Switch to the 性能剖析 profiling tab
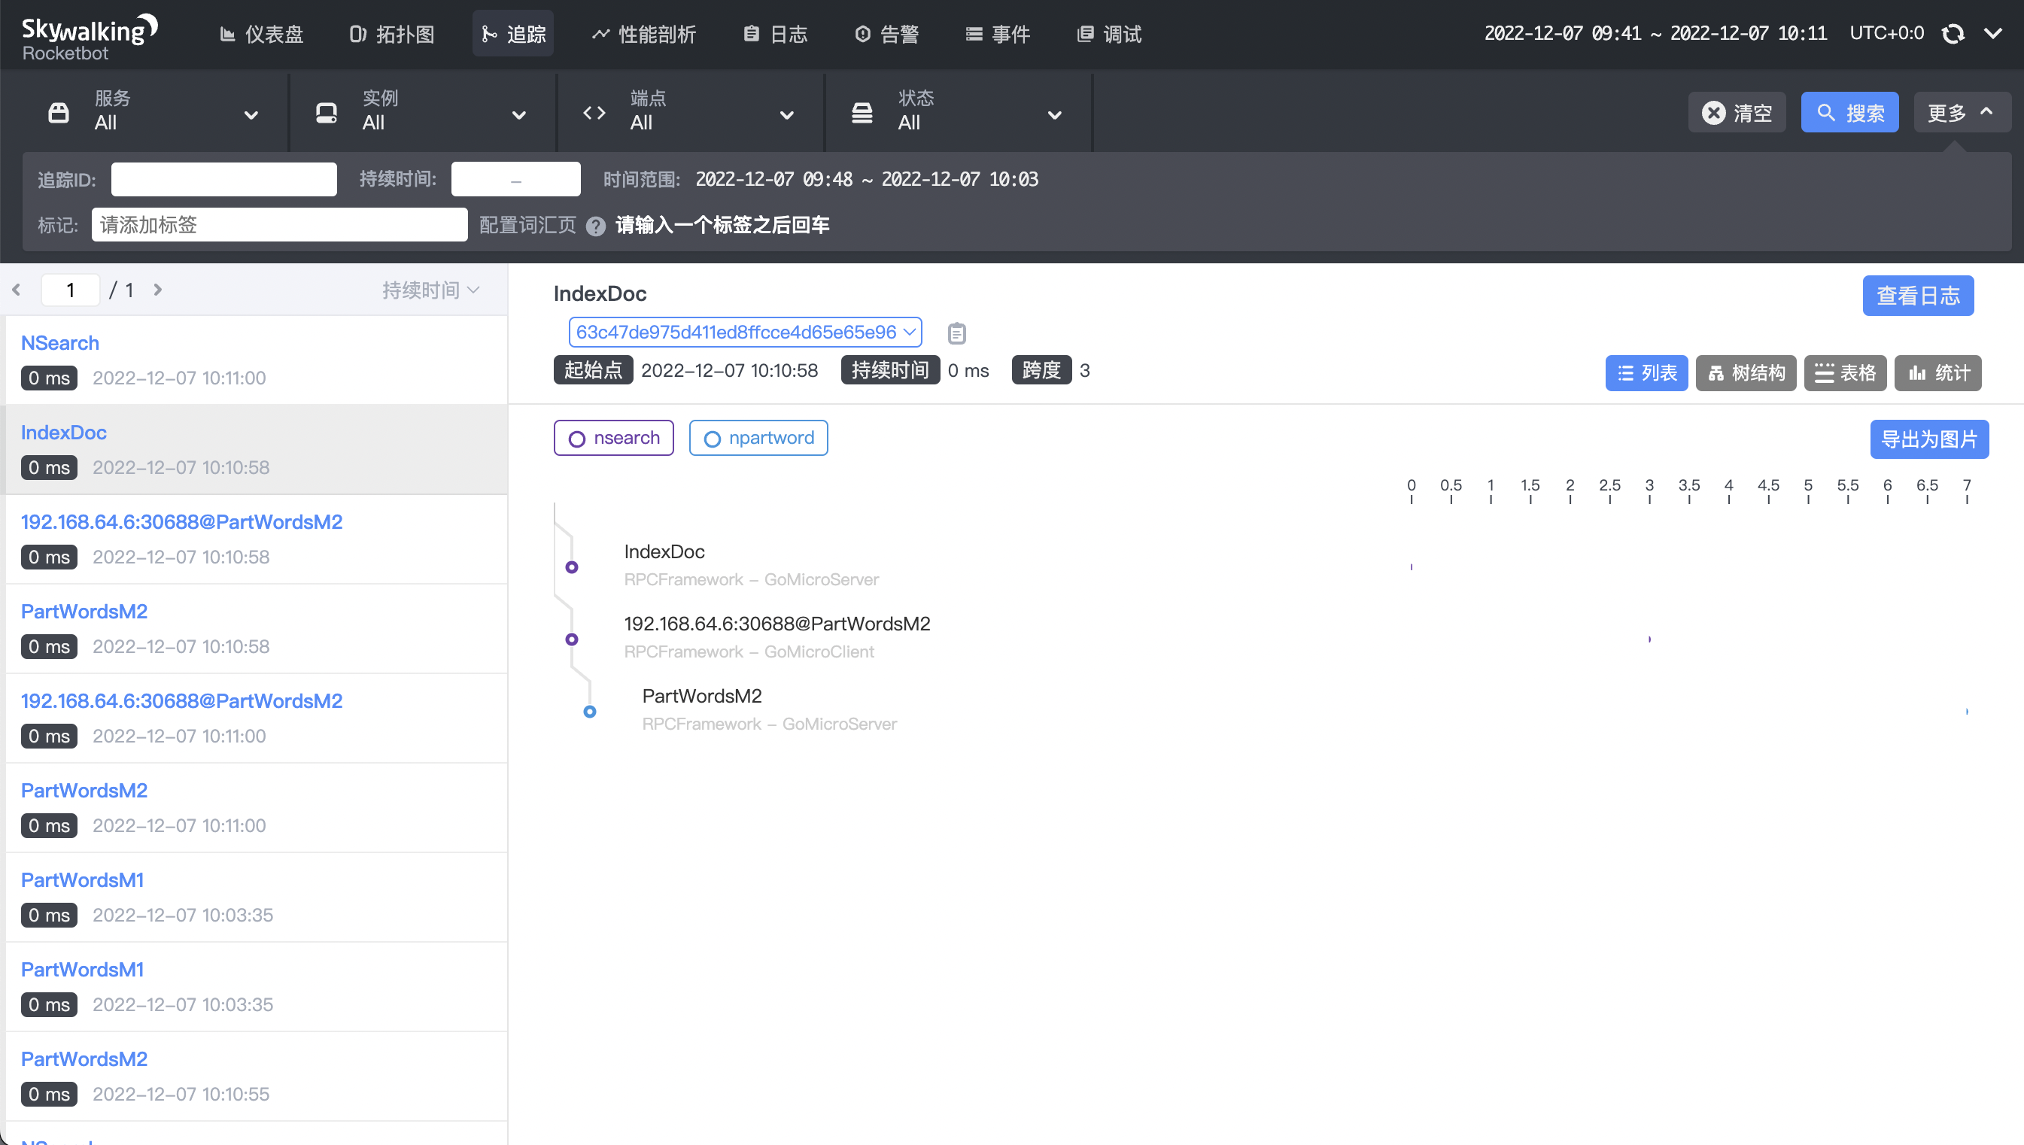 point(643,34)
